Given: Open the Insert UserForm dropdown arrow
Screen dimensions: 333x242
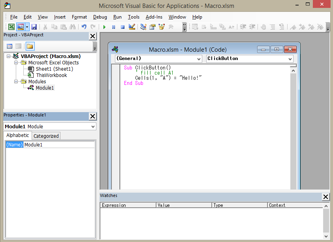Looking at the screenshot, I should point(27,27).
